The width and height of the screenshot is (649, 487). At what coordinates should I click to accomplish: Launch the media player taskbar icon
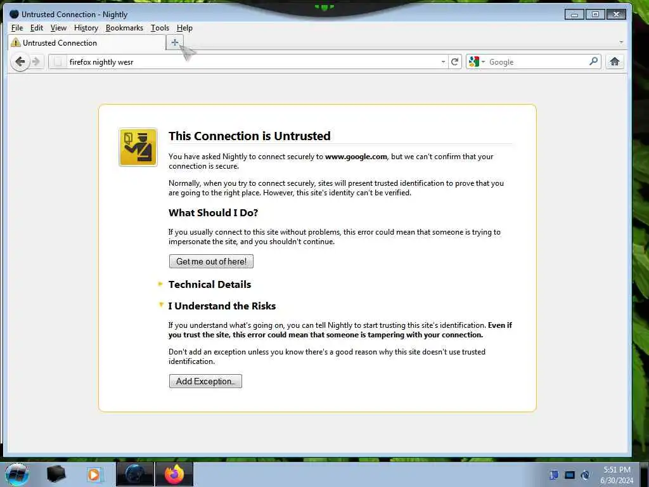pos(94,474)
